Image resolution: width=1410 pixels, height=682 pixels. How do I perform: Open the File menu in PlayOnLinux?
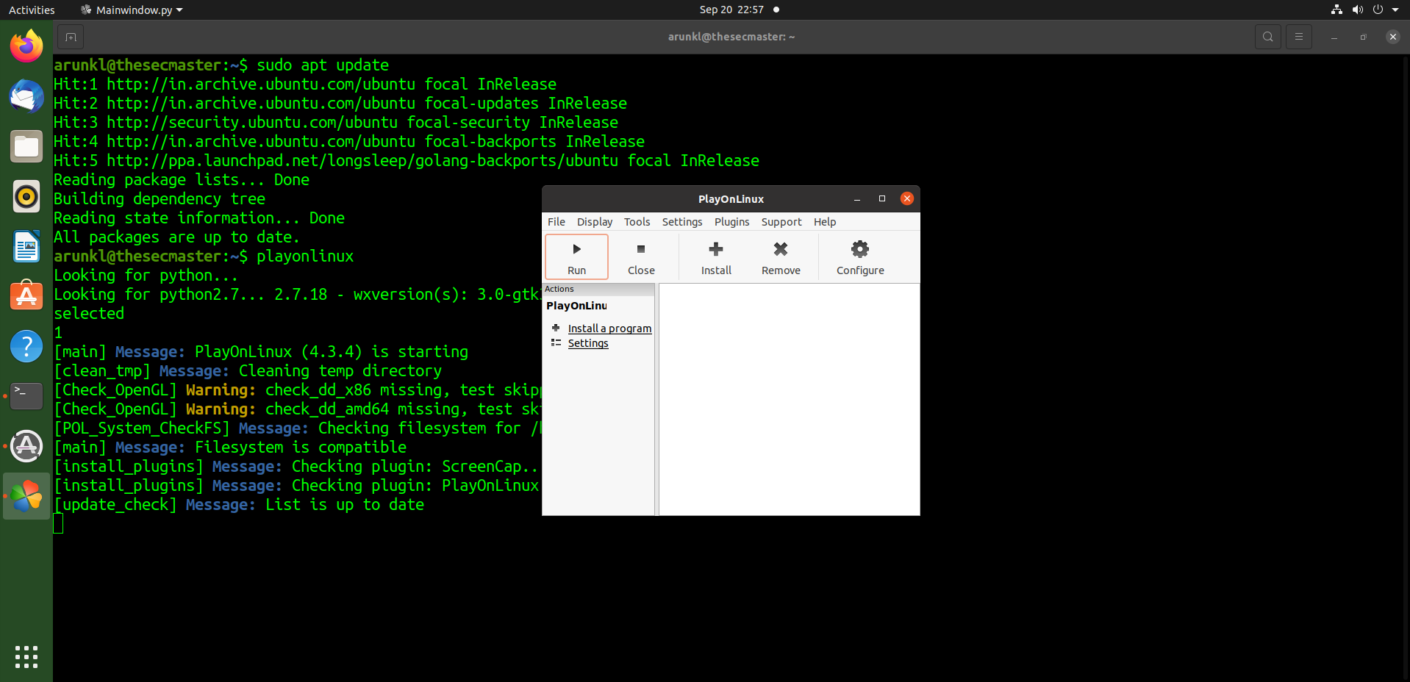click(x=557, y=222)
